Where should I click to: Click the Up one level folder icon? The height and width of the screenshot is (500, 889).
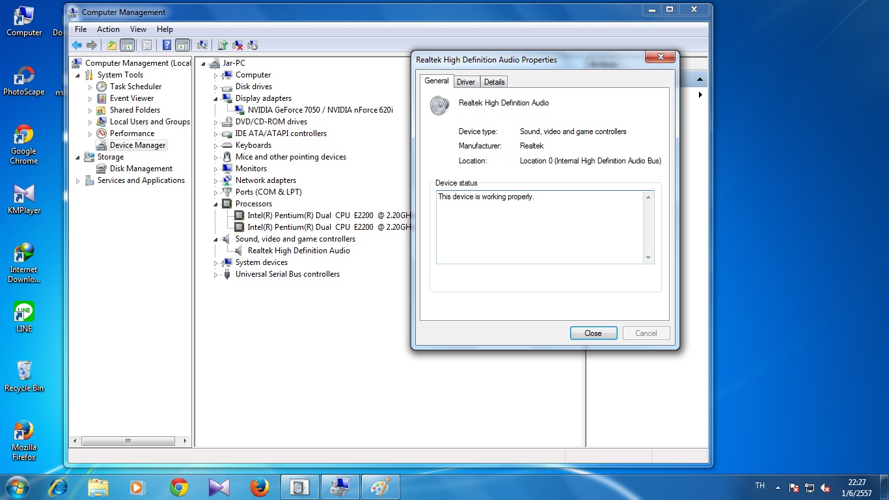(x=112, y=45)
